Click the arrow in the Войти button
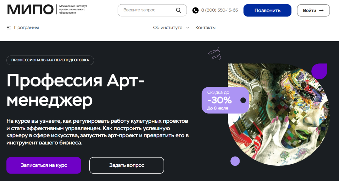This screenshot has height=181, width=339. 321,10
